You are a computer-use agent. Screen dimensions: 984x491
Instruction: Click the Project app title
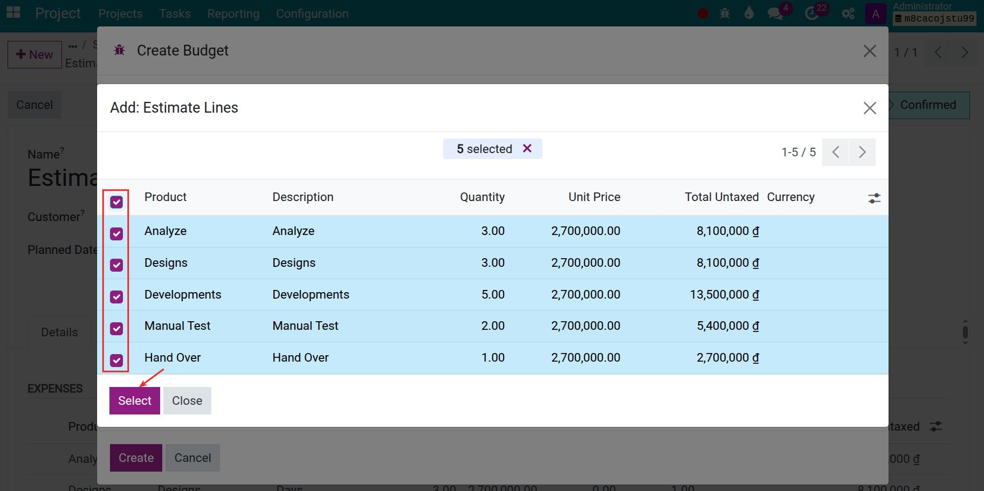pos(58,13)
